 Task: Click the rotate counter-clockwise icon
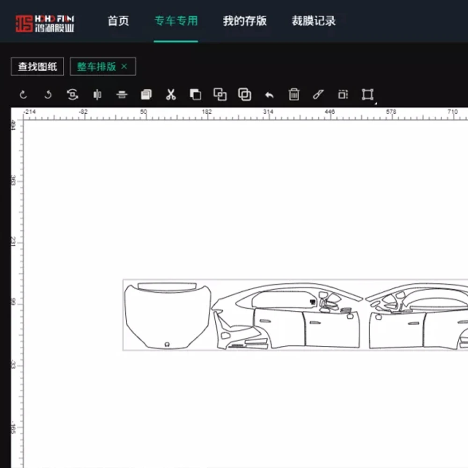48,95
